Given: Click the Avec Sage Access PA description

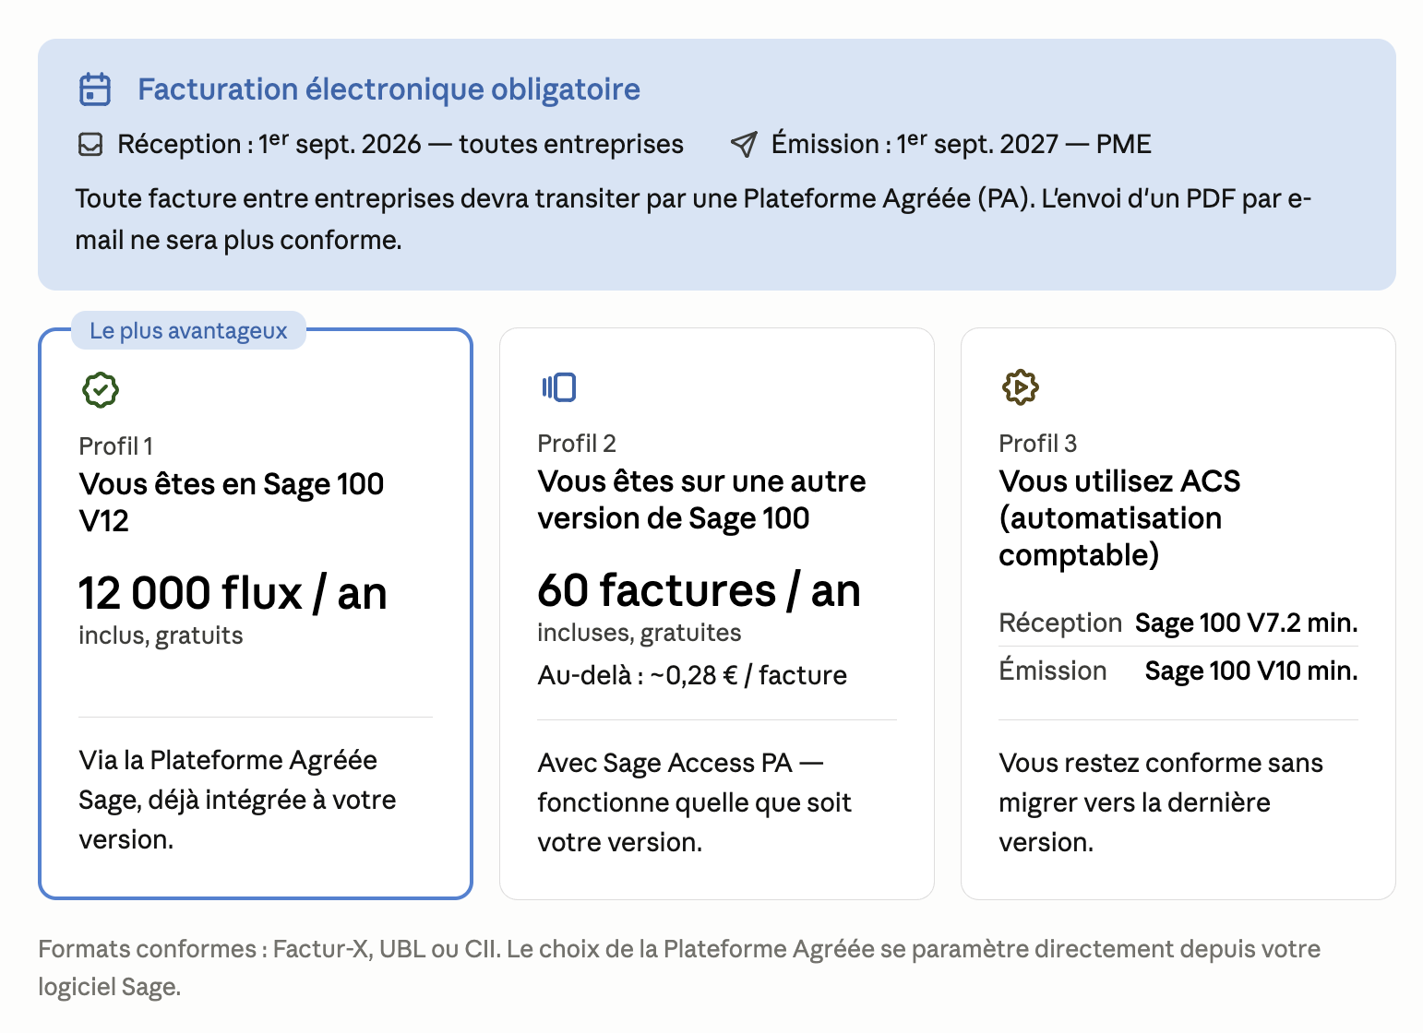Looking at the screenshot, I should coord(694,802).
